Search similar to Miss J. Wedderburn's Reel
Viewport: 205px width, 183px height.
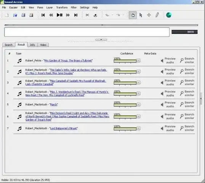pyautogui.click(x=187, y=93)
